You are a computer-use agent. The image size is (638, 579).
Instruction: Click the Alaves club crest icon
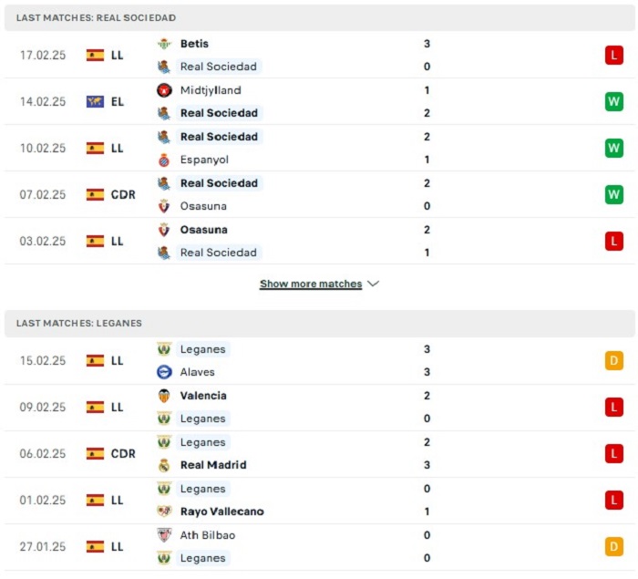(x=164, y=372)
